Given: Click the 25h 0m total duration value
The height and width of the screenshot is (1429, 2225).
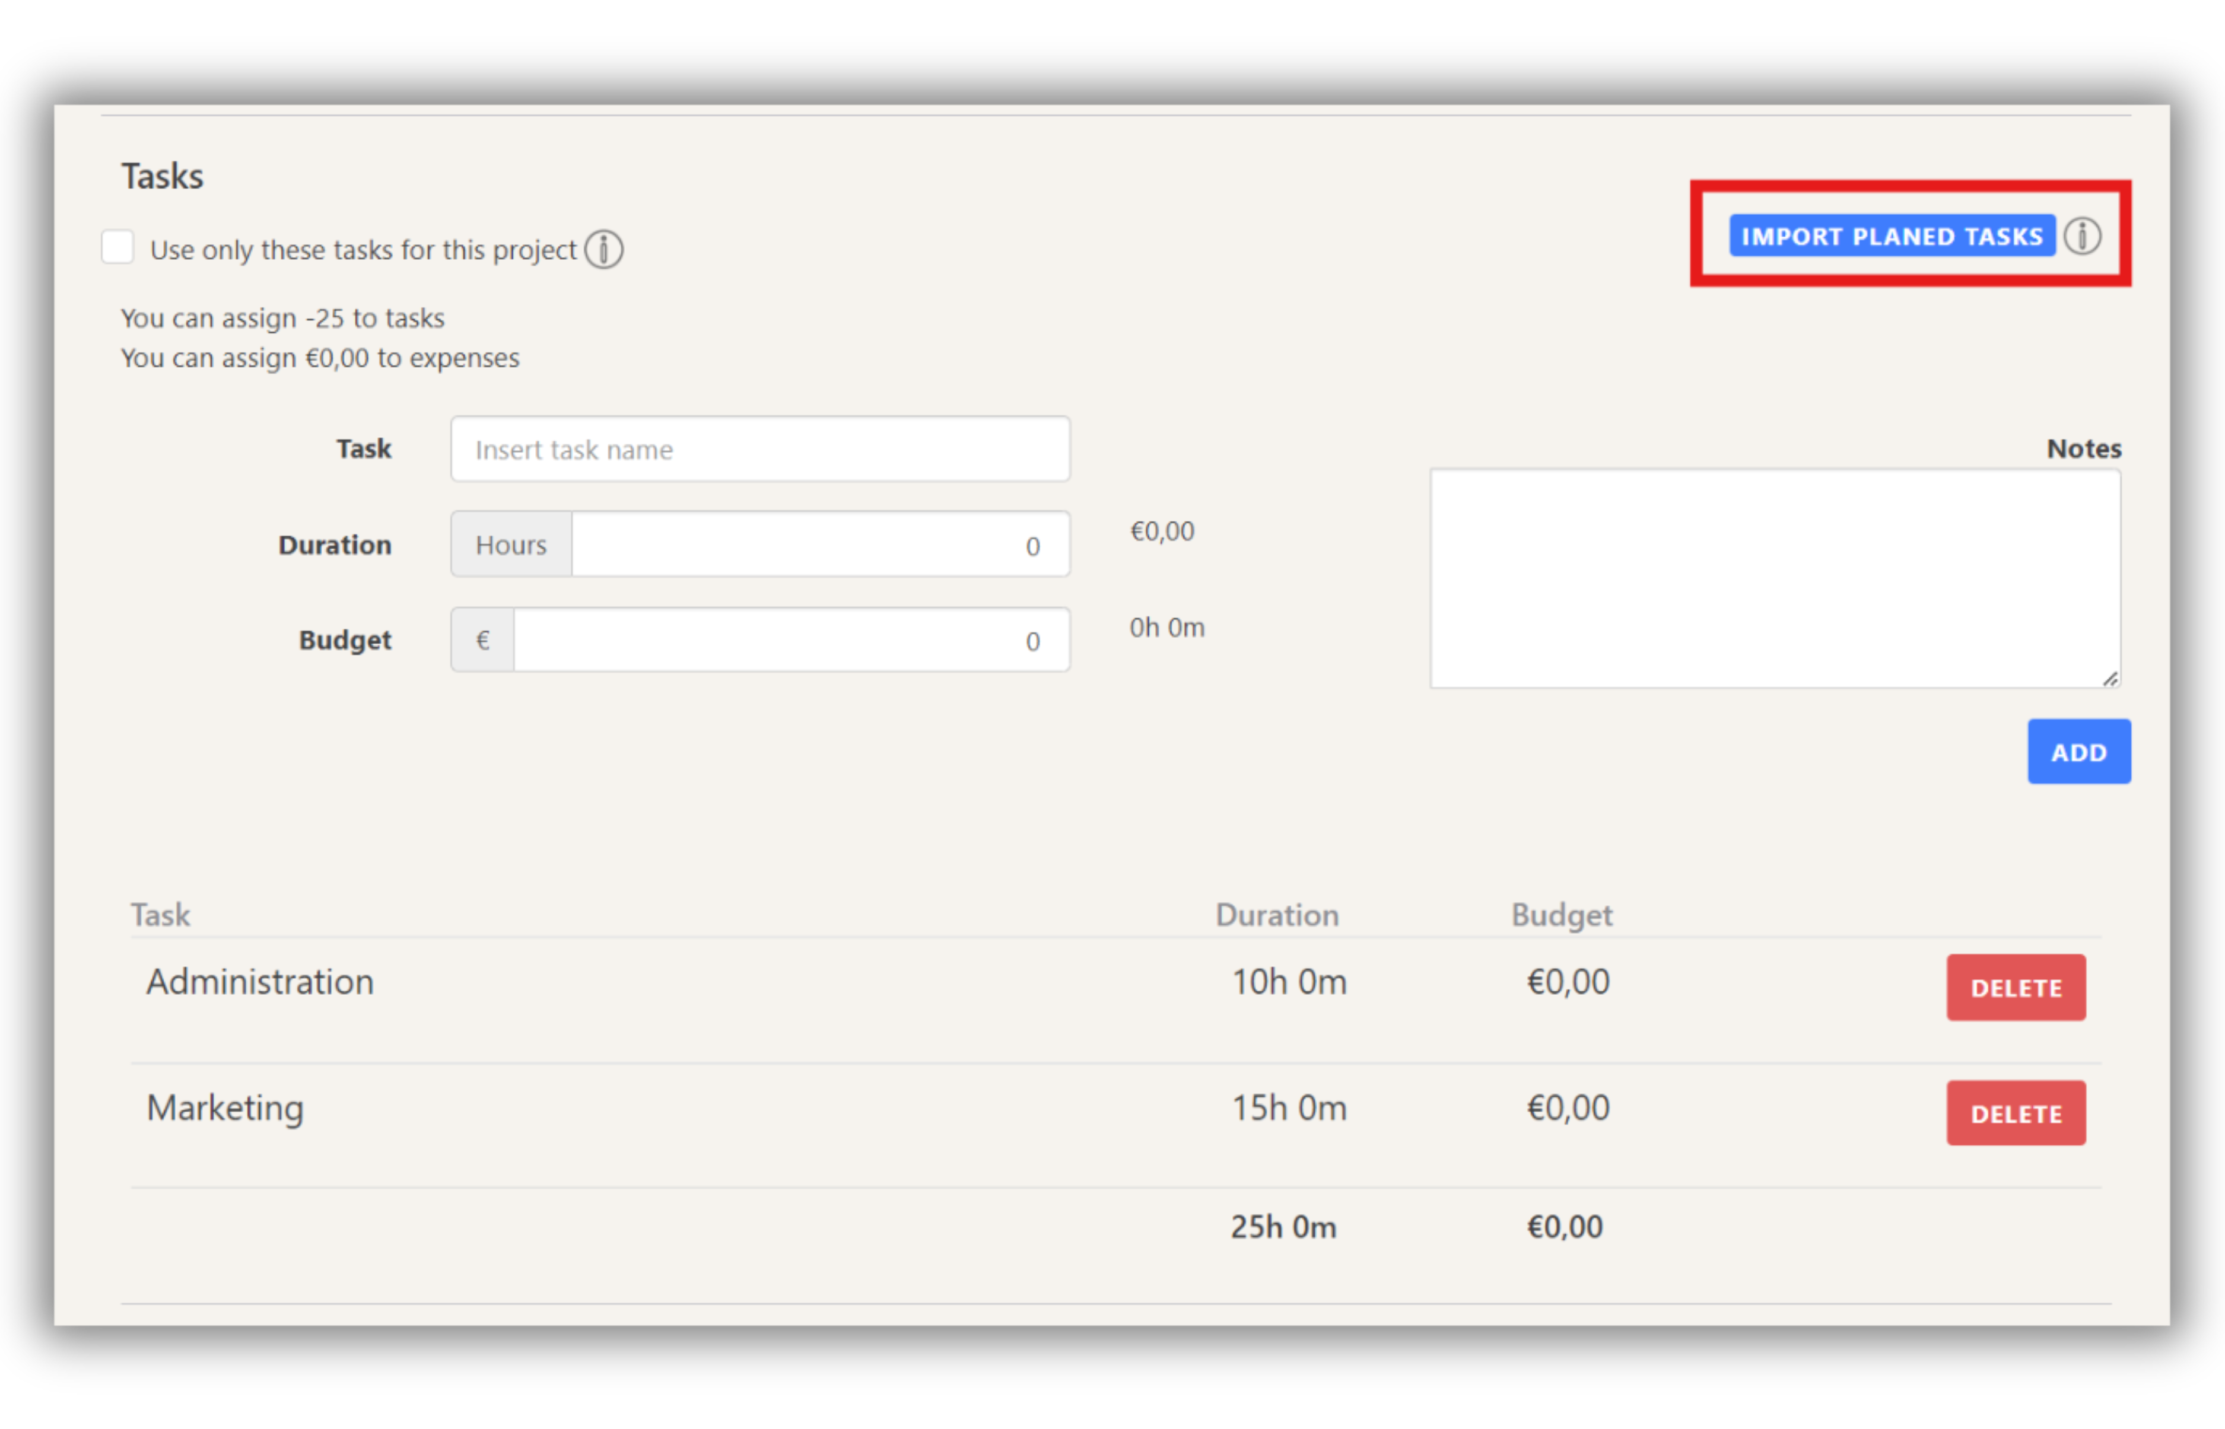Looking at the screenshot, I should click(x=1283, y=1226).
